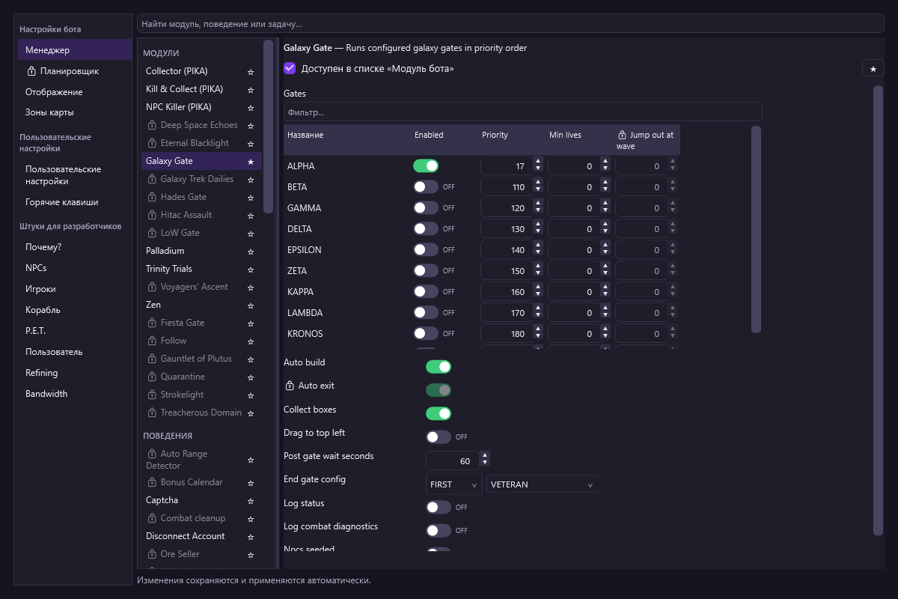Uncheck «Доступен в списке «Модуль бота»» checkbox
The image size is (898, 599).
pyautogui.click(x=290, y=68)
